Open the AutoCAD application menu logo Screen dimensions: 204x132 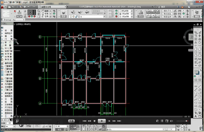pyautogui.click(x=2, y=7)
